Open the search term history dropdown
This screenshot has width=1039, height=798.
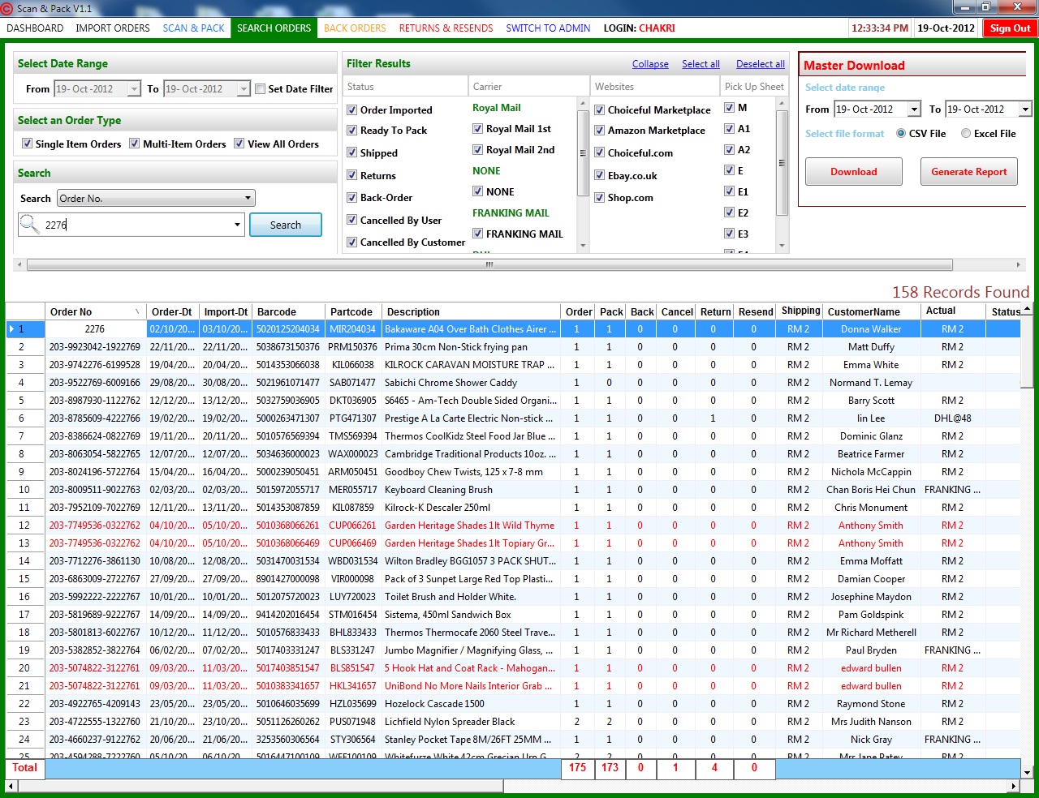(237, 225)
